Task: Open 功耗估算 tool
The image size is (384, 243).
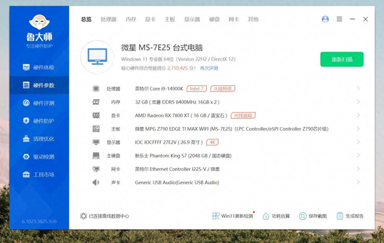Action: (276, 216)
